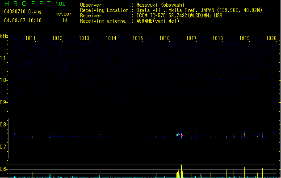This screenshot has width=281, height=178.
Task: Click the HROFFT 1.0.0 title text
Action: (35, 4)
